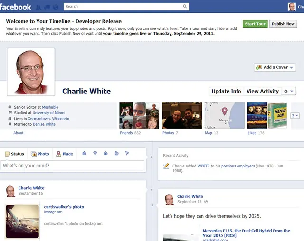Click the Work and Education life event icon
Image resolution: width=304 pixels, height=241 pixels.
pyautogui.click(x=84, y=153)
